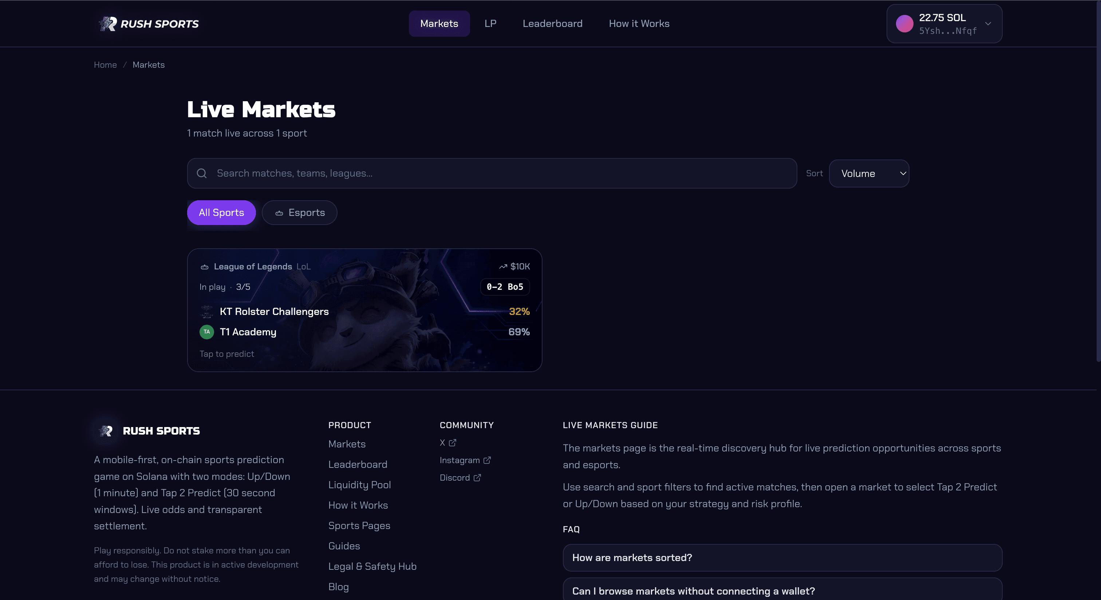This screenshot has height=600, width=1101.
Task: Click the search magnifier icon
Action: tap(202, 173)
